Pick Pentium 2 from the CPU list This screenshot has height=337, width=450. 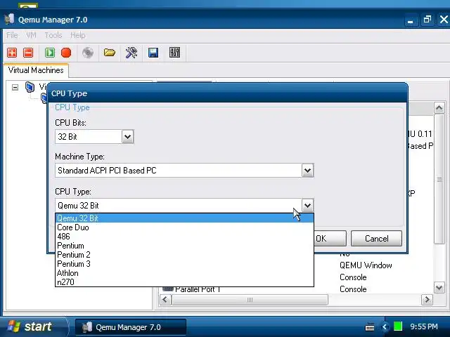point(184,255)
